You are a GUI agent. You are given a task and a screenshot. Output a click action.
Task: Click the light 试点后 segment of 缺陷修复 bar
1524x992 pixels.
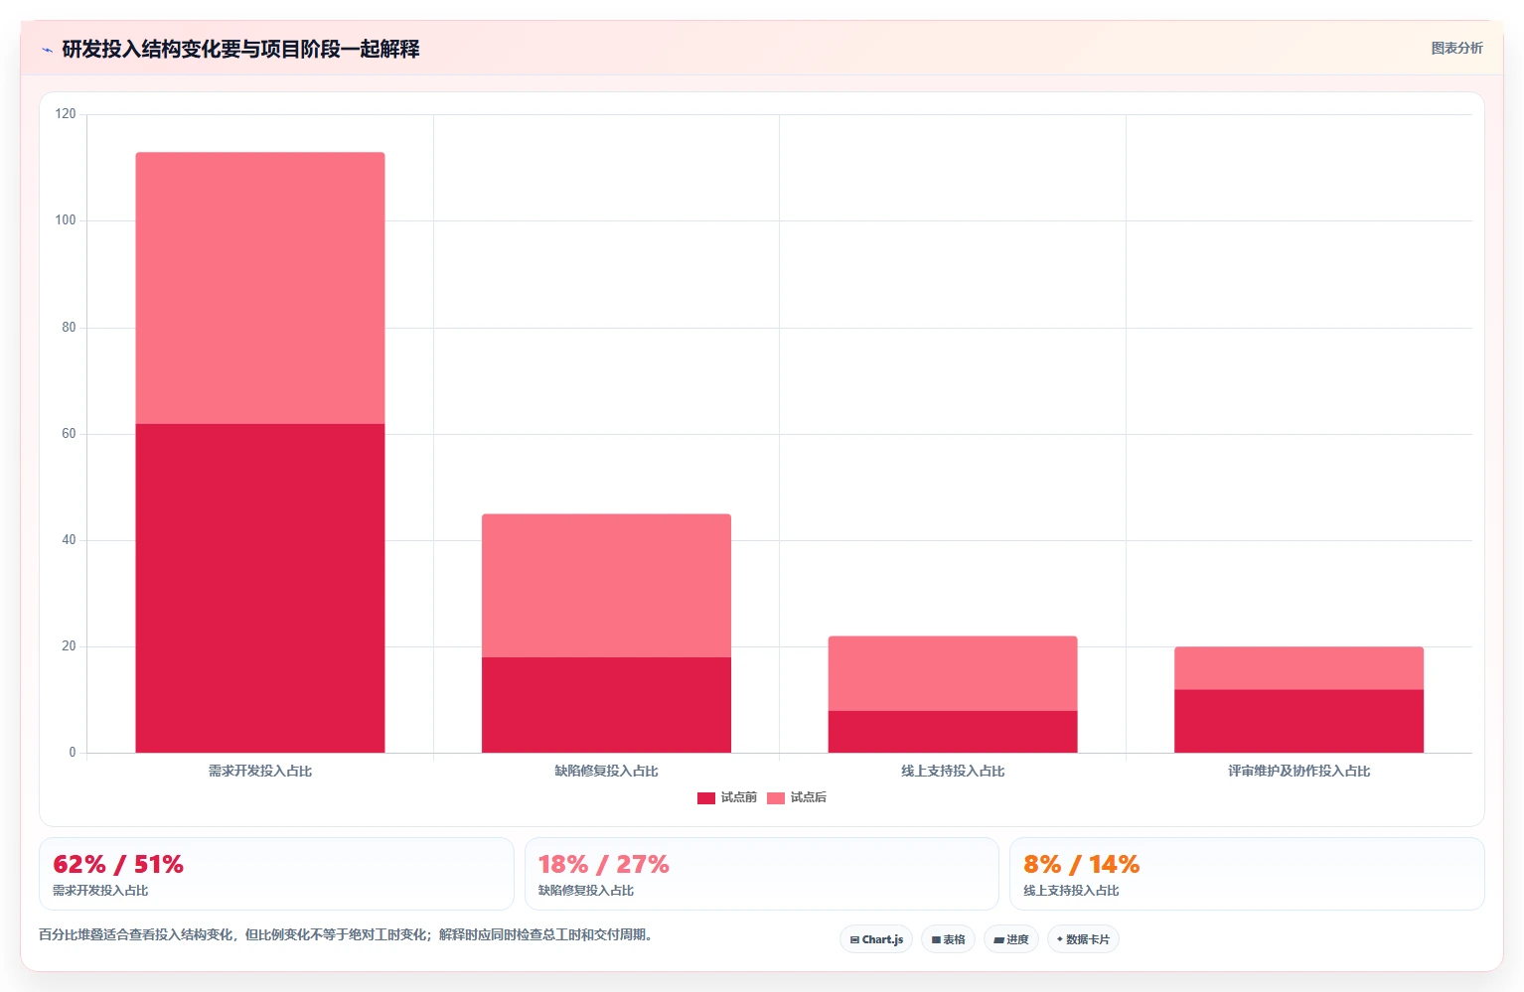click(606, 586)
